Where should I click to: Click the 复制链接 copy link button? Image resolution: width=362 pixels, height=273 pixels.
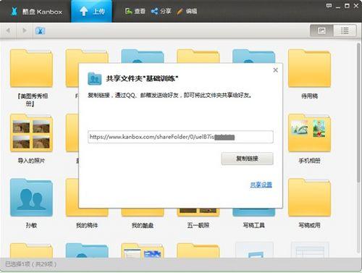click(x=247, y=159)
